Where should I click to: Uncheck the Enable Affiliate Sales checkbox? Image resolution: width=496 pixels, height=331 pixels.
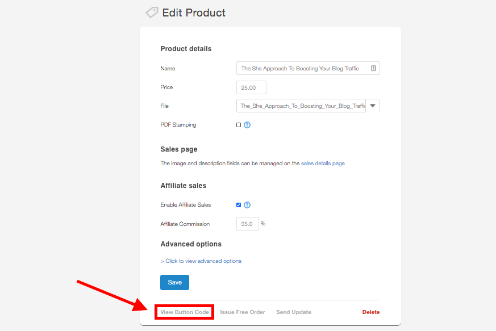pyautogui.click(x=239, y=205)
